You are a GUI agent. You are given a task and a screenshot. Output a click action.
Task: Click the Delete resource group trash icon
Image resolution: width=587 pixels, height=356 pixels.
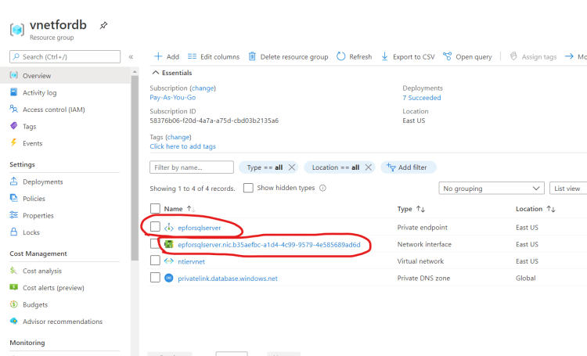point(252,56)
